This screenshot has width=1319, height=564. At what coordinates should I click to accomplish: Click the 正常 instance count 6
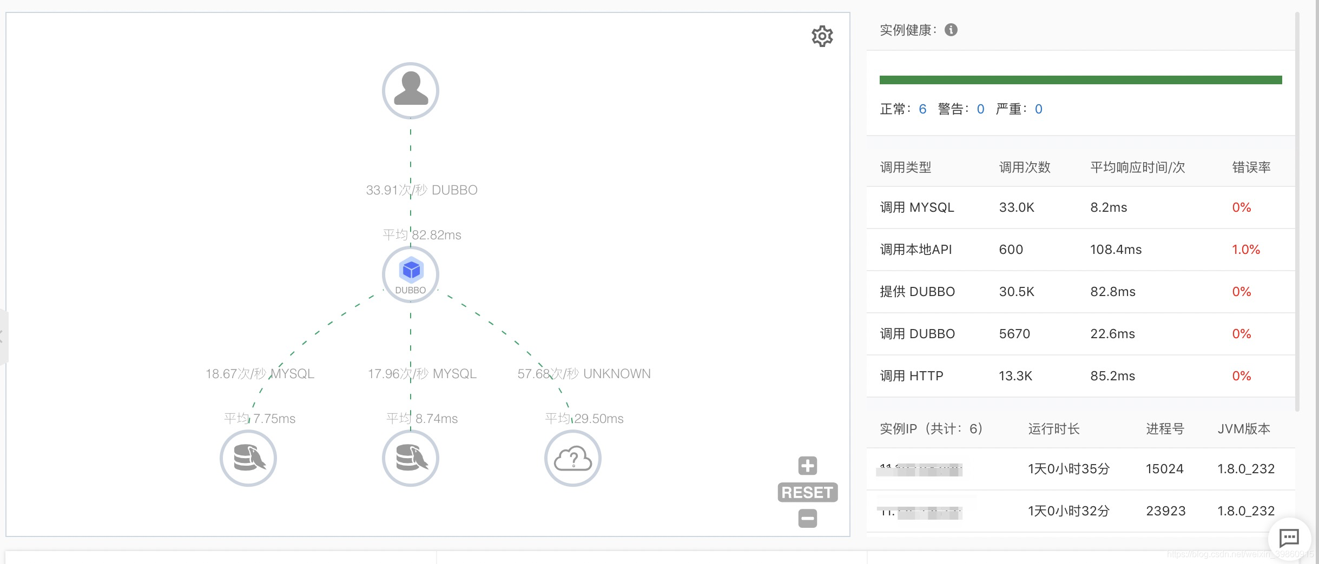[x=923, y=109]
